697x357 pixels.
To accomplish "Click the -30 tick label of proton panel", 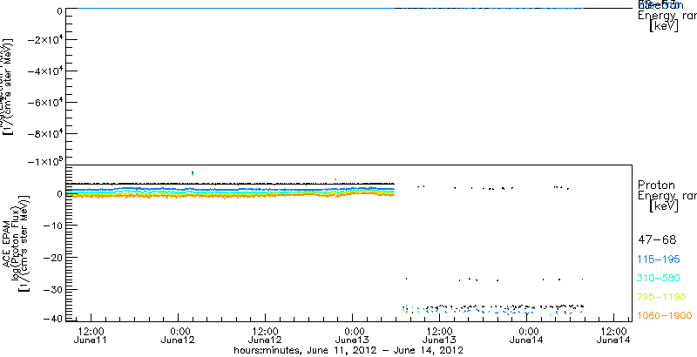I will click(51, 289).
